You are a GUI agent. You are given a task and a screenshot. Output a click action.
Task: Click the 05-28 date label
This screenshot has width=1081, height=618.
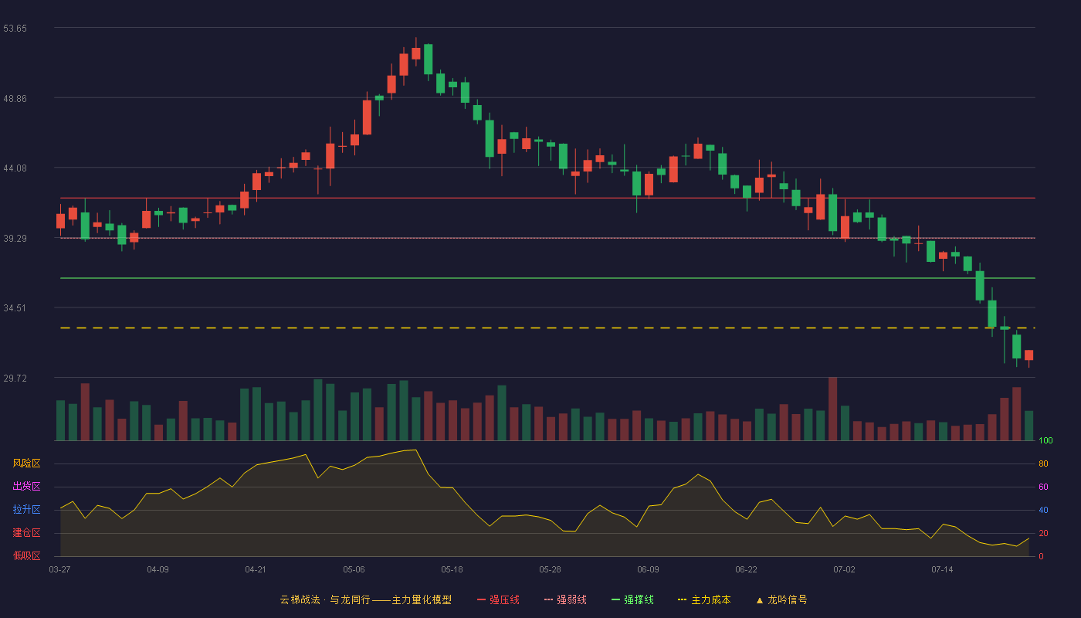[550, 569]
